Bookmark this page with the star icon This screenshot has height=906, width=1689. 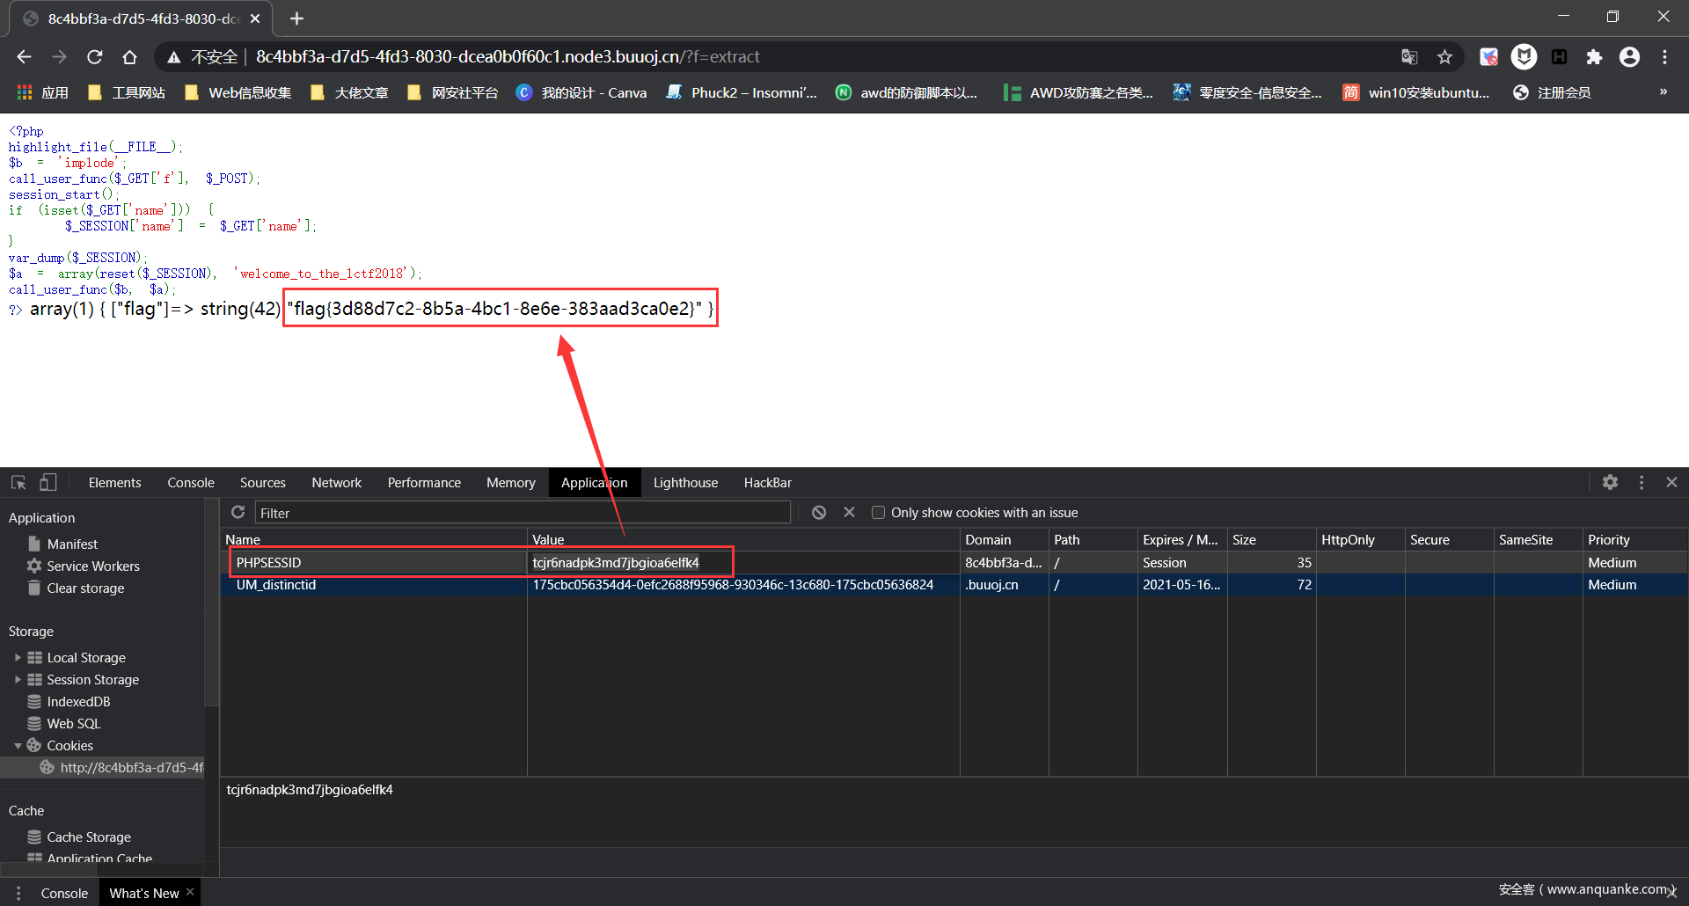point(1444,57)
